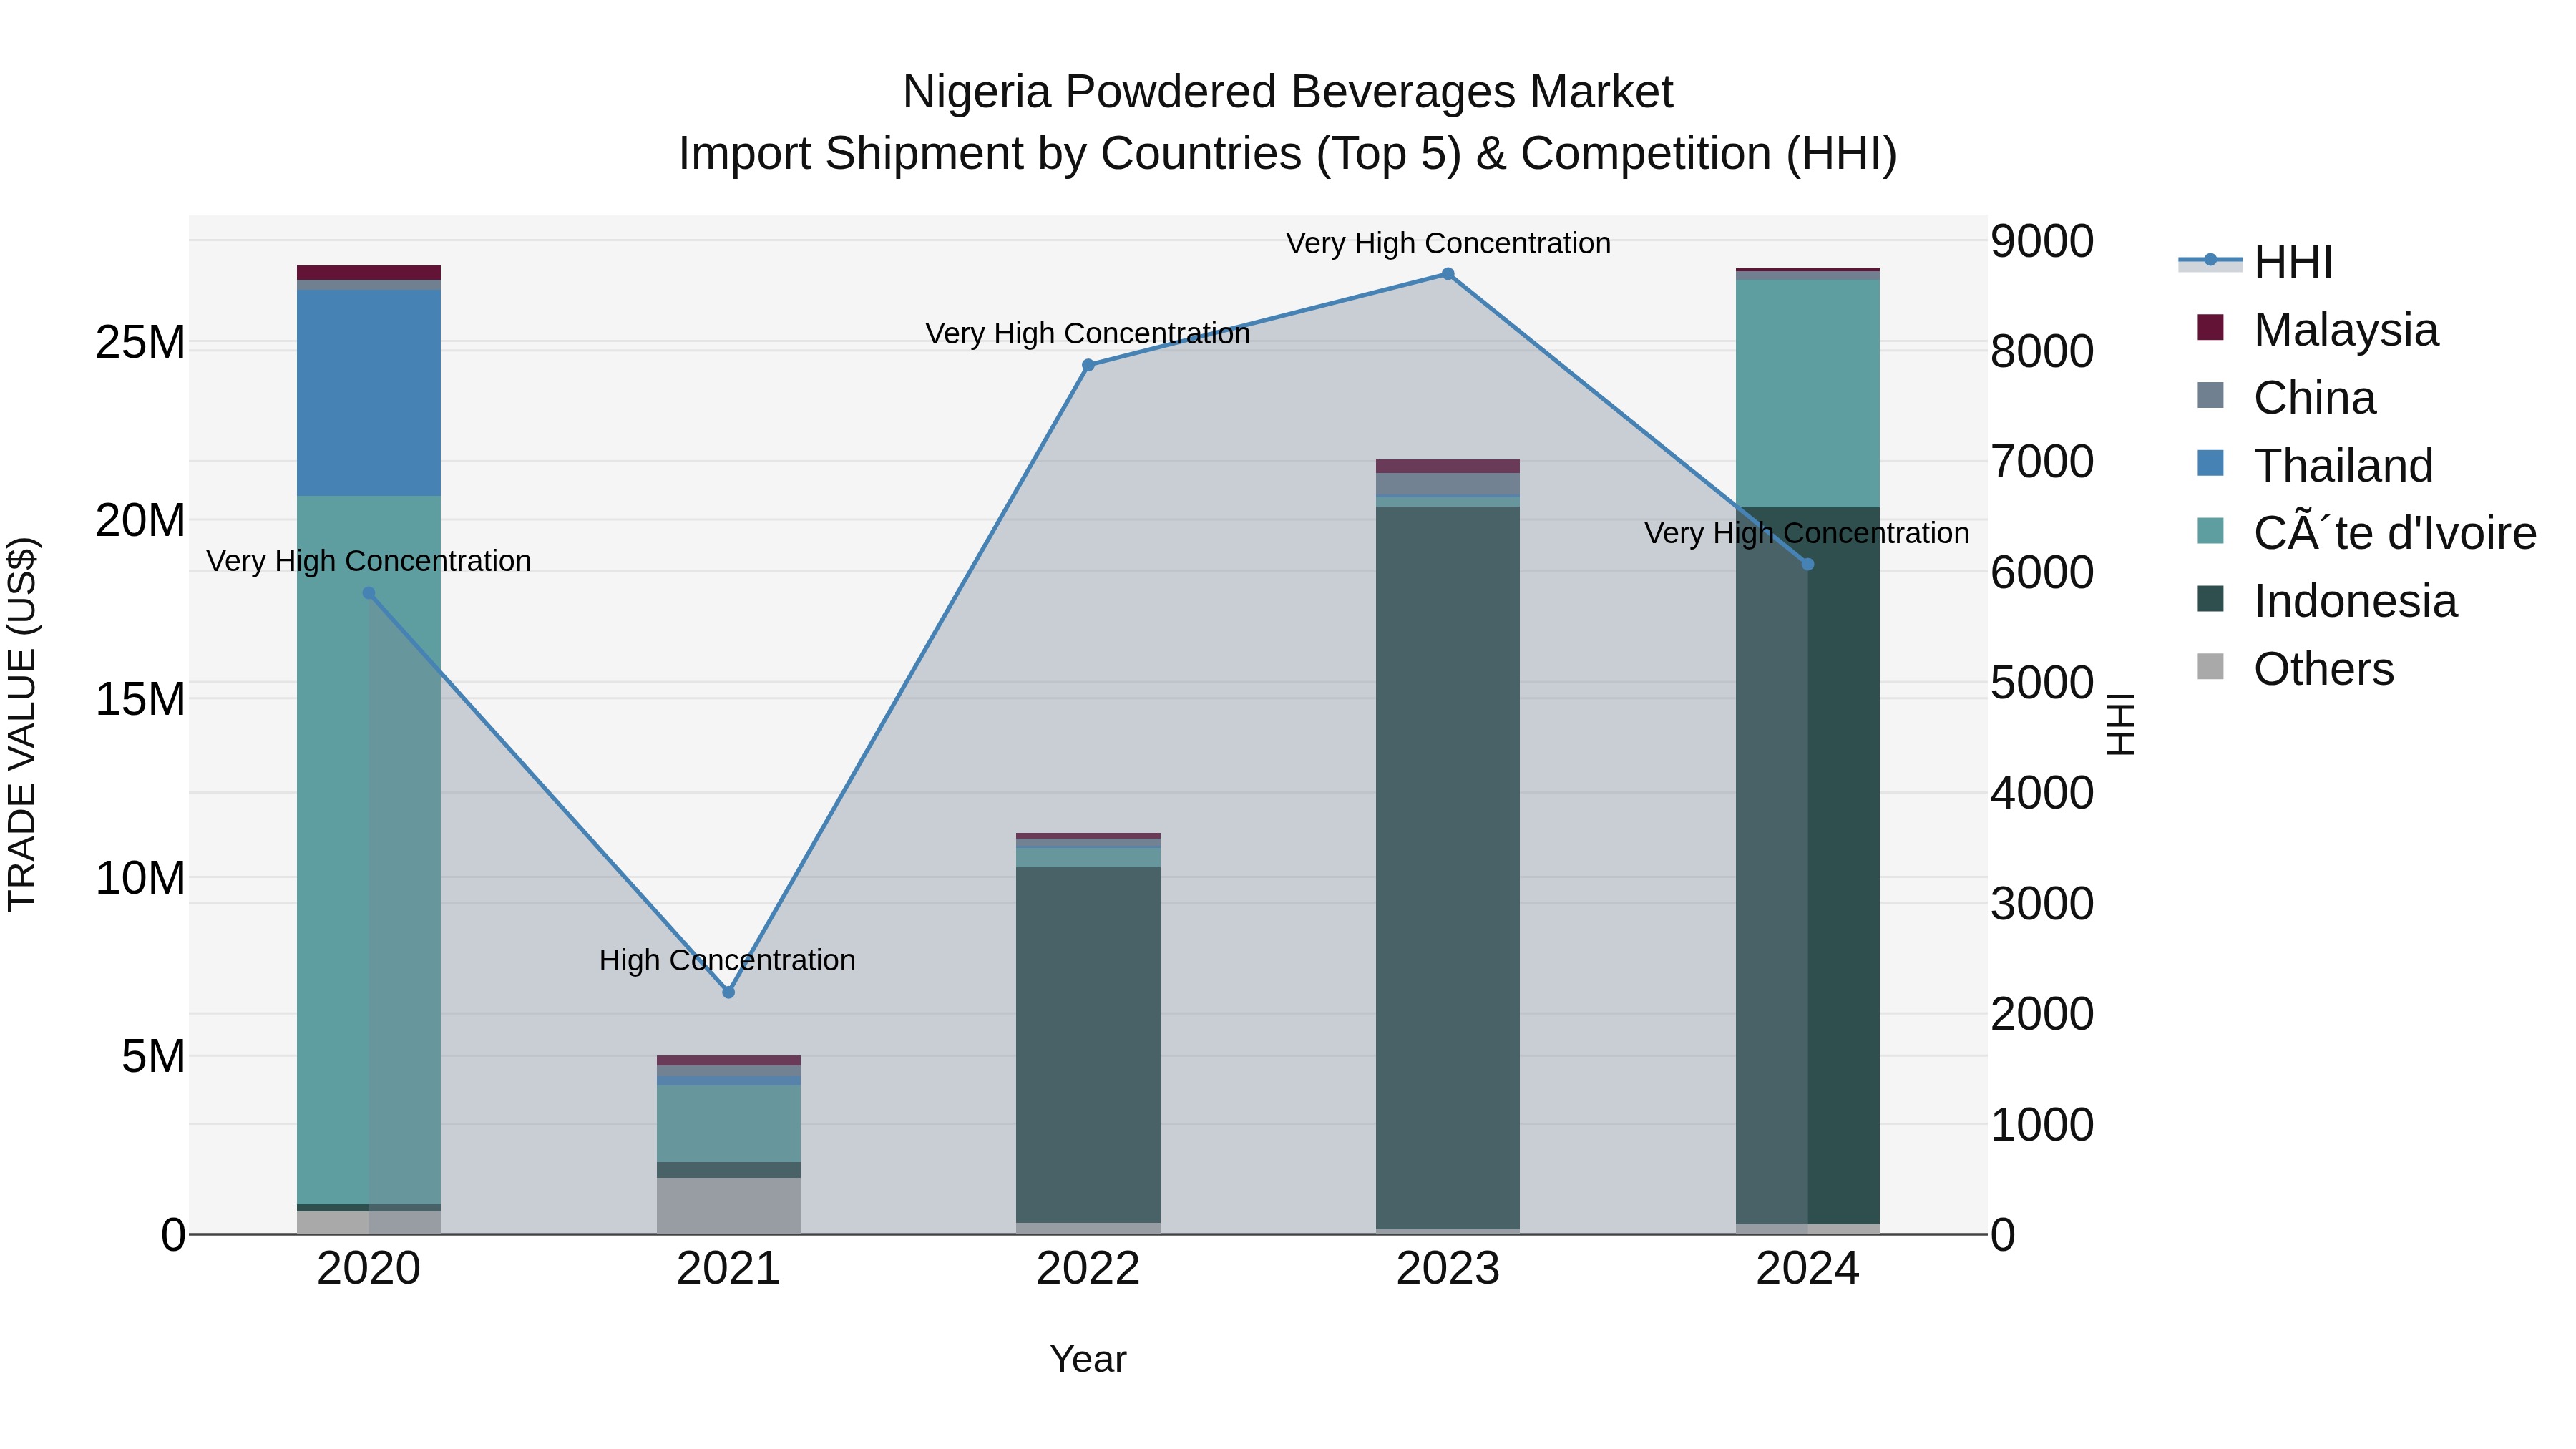Click the 'Year' x-axis title
This screenshot has height=1449, width=2576.
coord(1088,1360)
